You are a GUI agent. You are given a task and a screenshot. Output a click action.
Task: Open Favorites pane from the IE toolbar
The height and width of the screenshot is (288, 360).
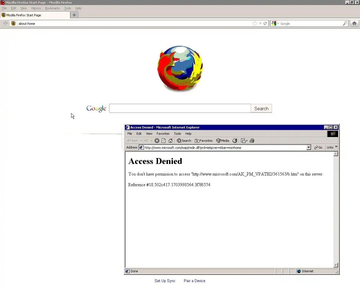point(204,141)
